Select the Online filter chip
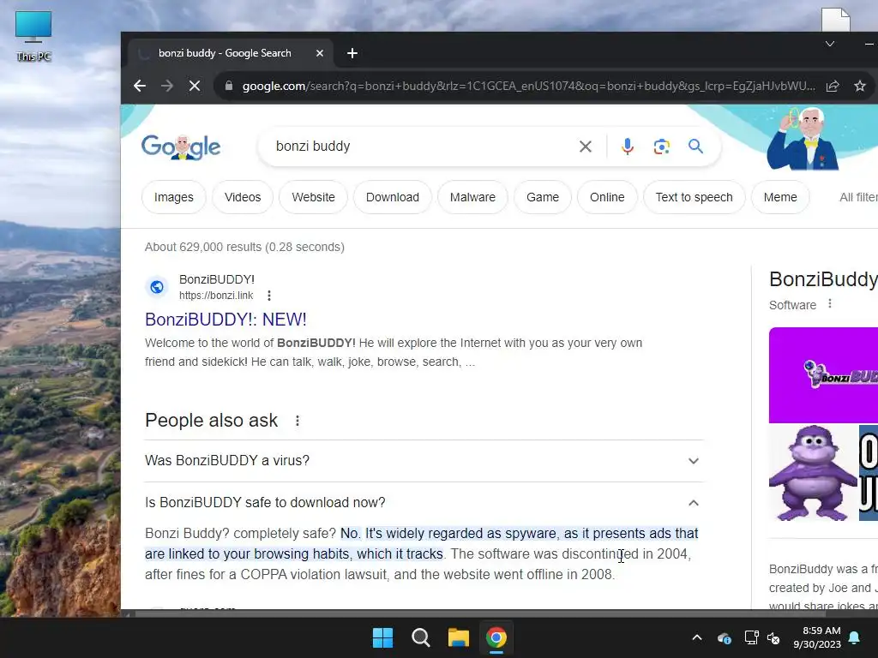878x658 pixels. click(x=607, y=197)
